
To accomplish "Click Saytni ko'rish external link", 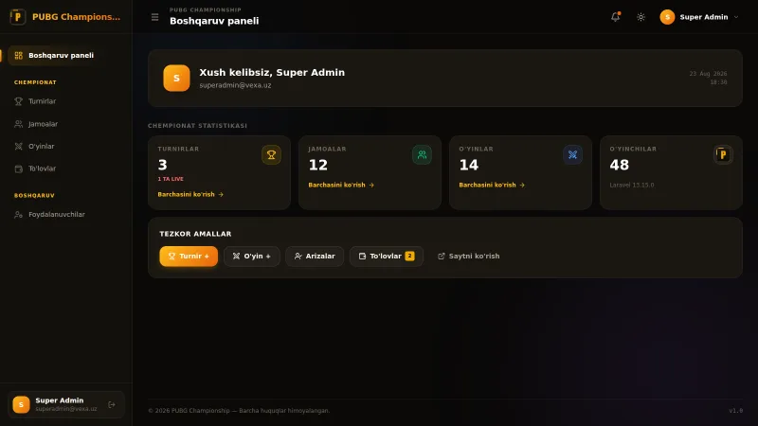I will [x=468, y=257].
